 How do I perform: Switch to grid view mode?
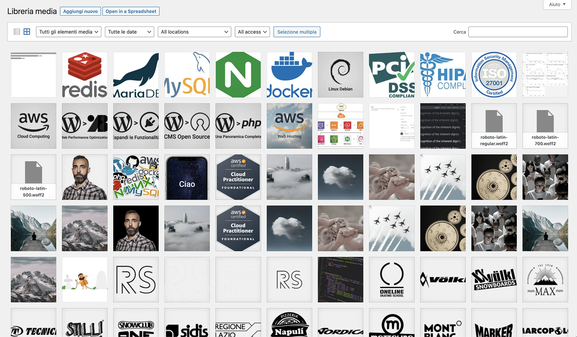point(27,32)
